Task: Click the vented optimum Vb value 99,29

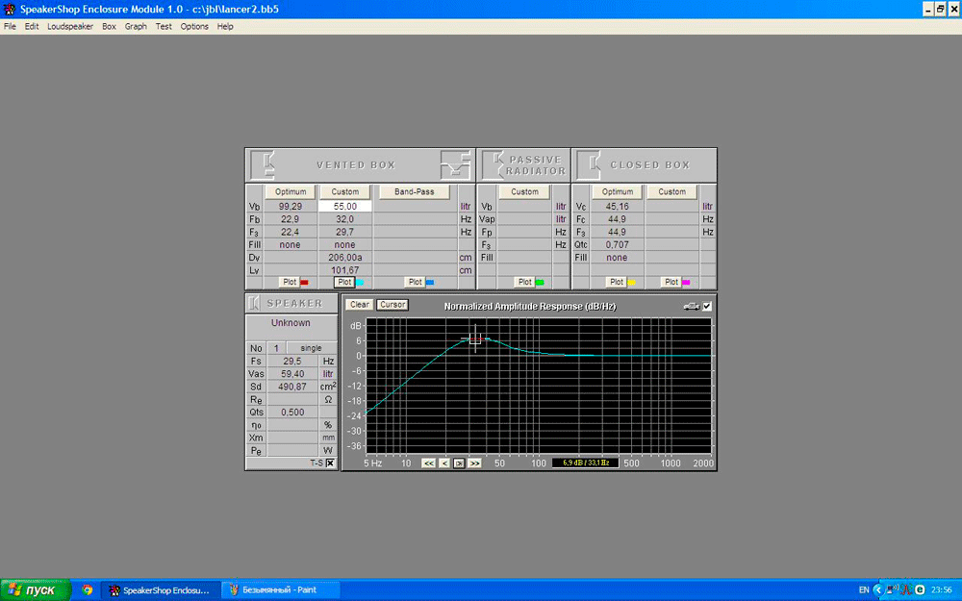Action: pyautogui.click(x=291, y=207)
